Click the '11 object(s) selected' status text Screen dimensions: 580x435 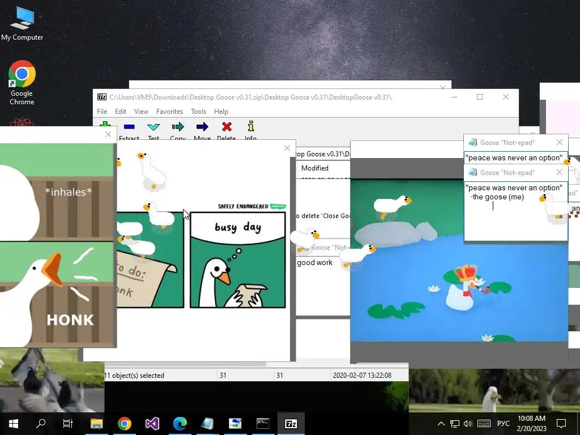pos(135,376)
